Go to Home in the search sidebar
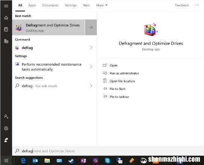 pos(6,18)
